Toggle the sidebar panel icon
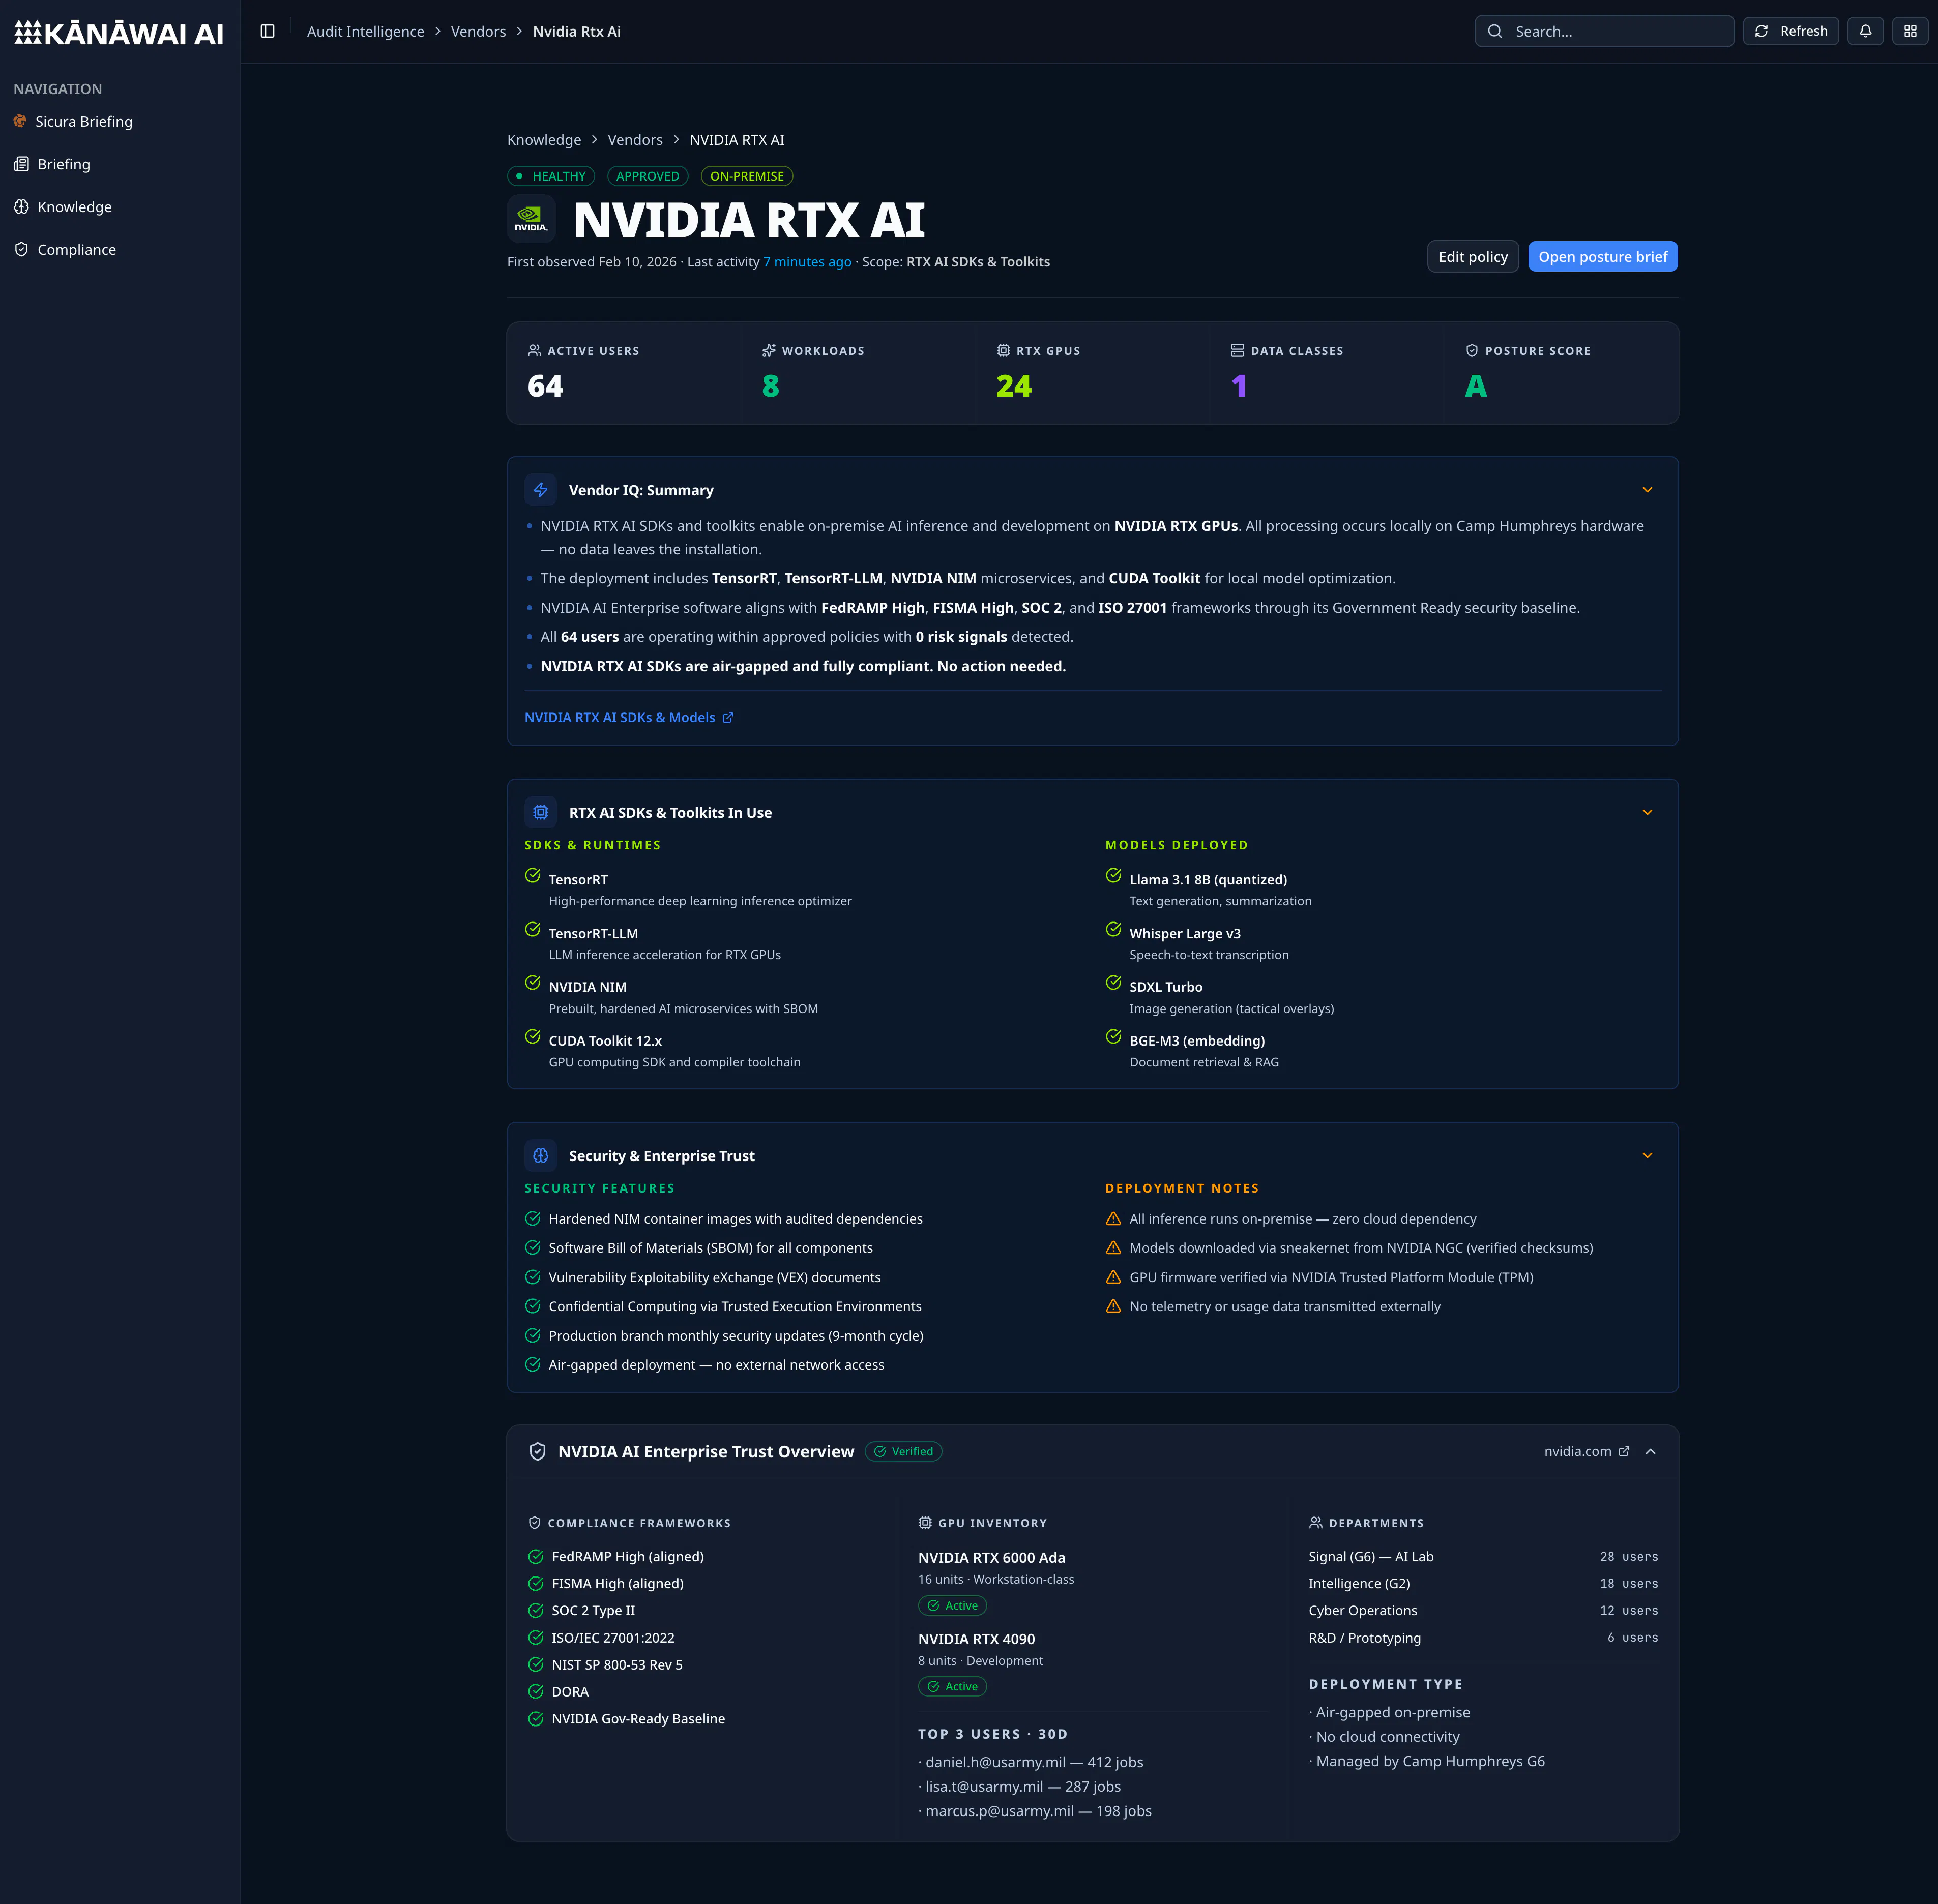The width and height of the screenshot is (1938, 1904). 267,31
